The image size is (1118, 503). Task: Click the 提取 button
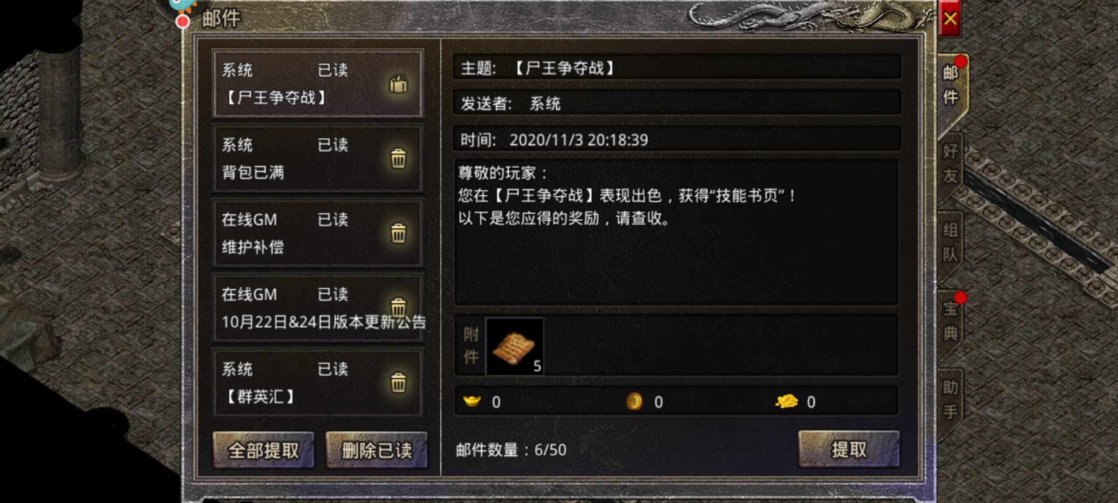[x=849, y=449]
